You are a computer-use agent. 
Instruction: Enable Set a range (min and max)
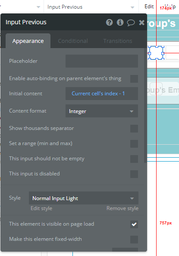pos(134,144)
